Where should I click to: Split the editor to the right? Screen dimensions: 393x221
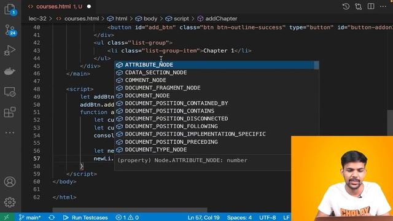click(371, 6)
